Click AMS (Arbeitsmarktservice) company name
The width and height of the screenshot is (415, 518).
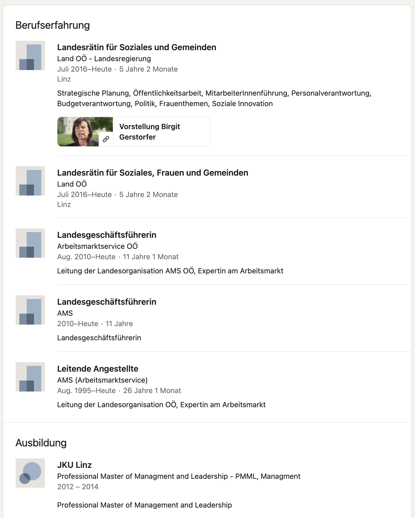102,380
